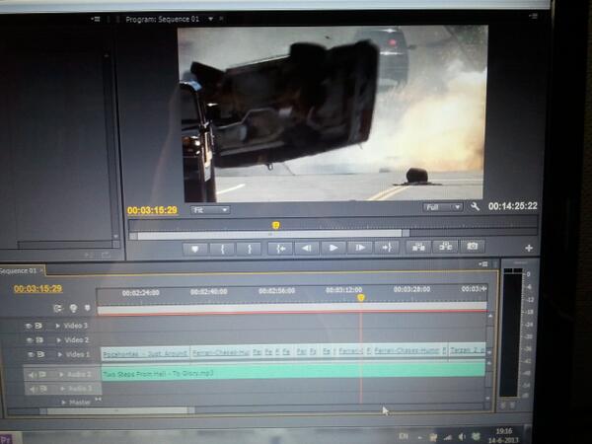Screen dimensions: 592x444
Task: Click the sequence duration 00:14:25:22
Action: 512,206
